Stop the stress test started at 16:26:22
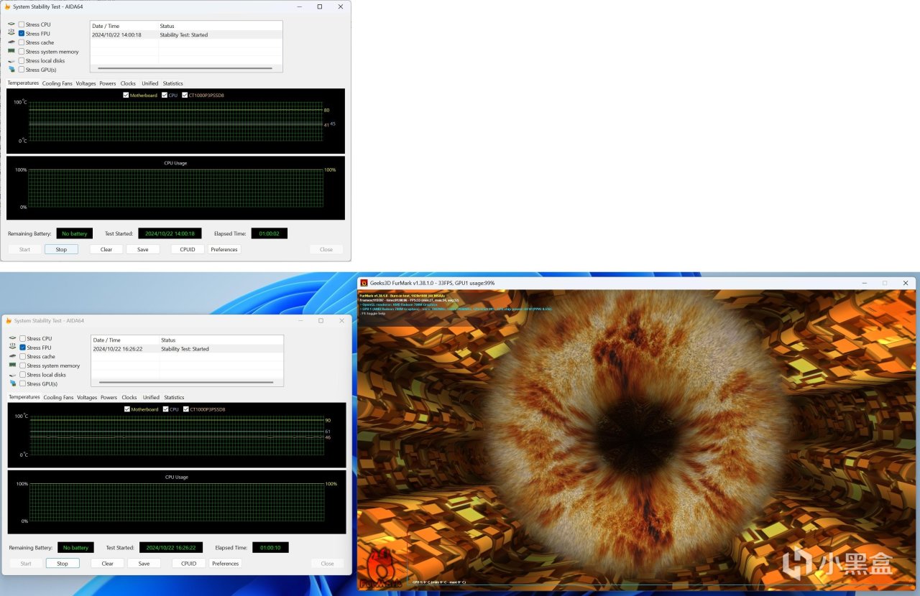 pos(63,564)
